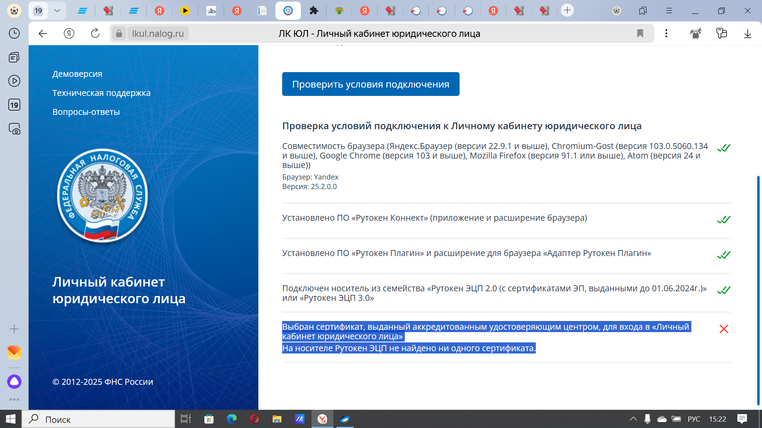Click 'Личный кабинет юридического лица' heading

(119, 290)
